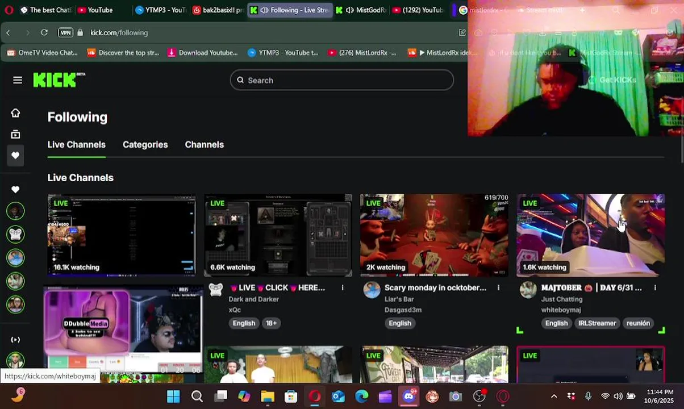The width and height of the screenshot is (684, 409).
Task: Click the small heart icon above followed avatars
Action: tap(15, 189)
